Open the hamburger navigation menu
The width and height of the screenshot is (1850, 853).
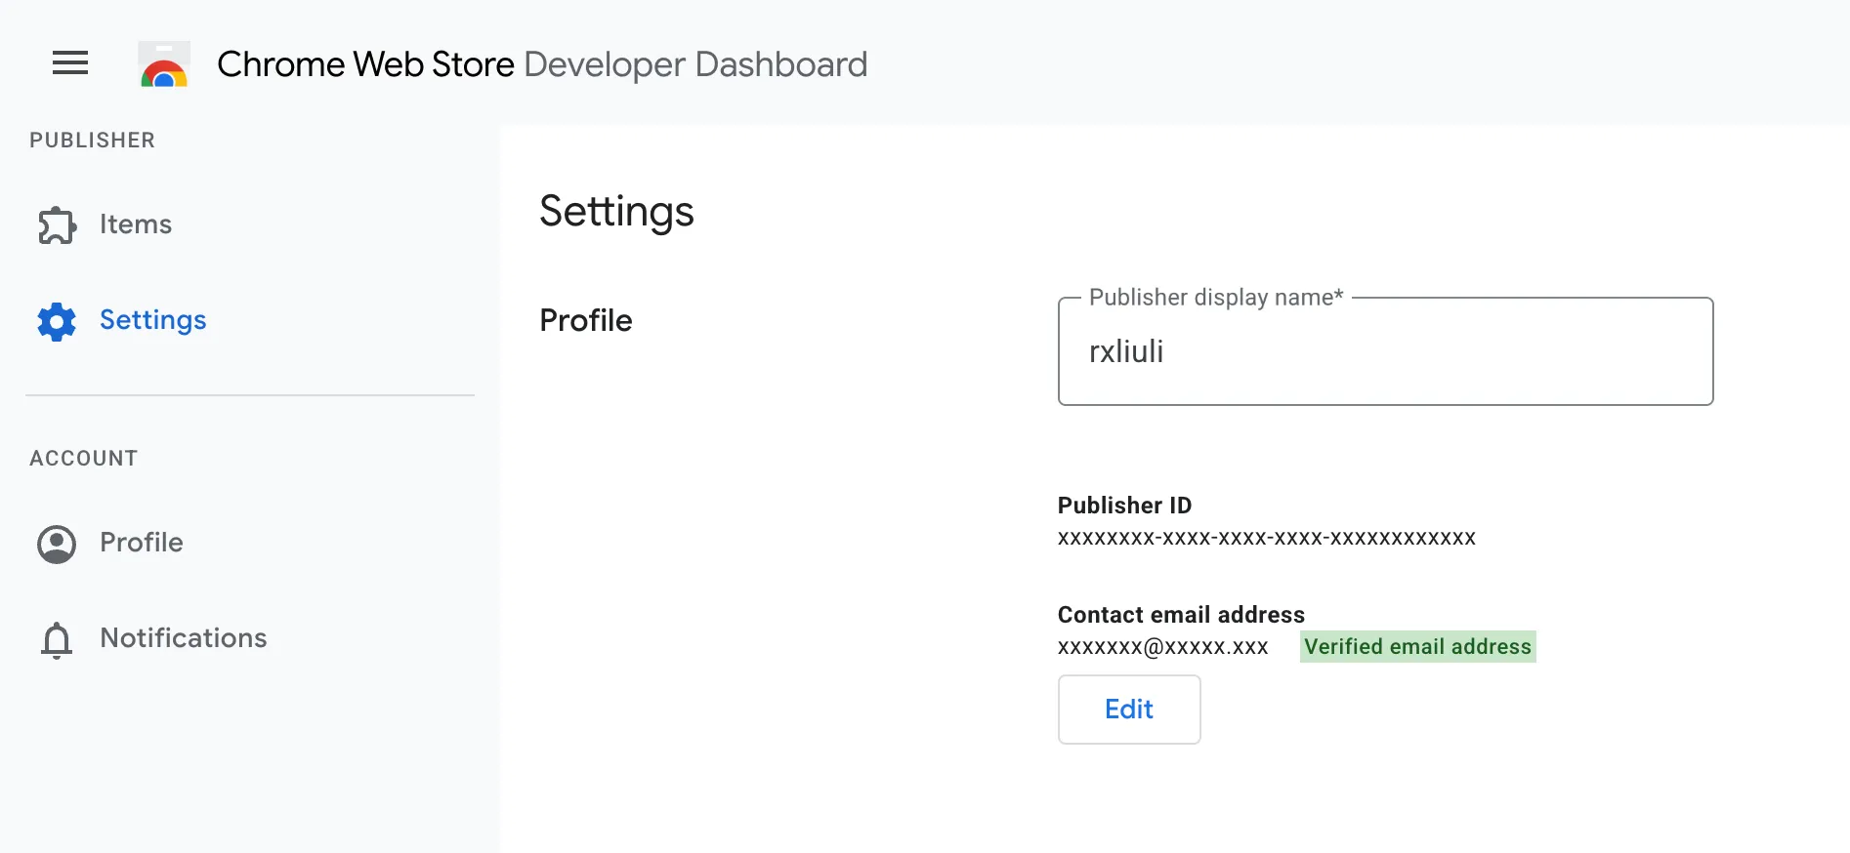(x=70, y=63)
